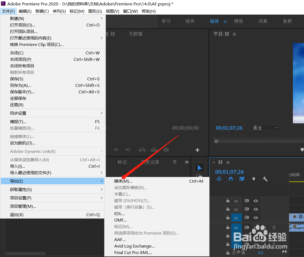
Task: Toggle sync lock for V3 track
Action: coord(246,201)
